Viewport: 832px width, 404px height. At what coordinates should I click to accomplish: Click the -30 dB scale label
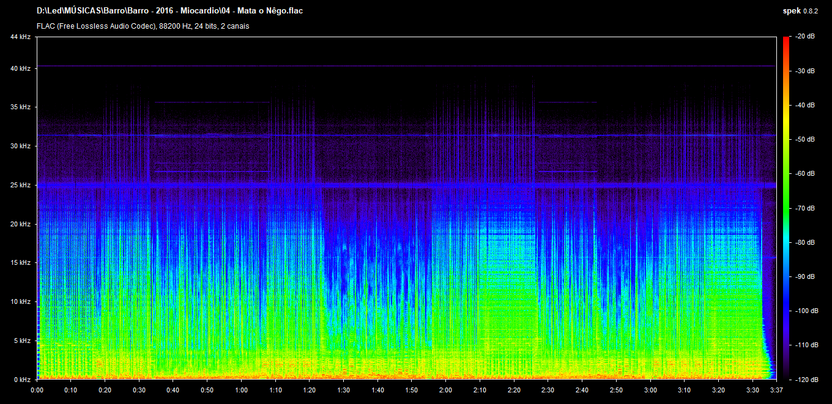pyautogui.click(x=804, y=71)
